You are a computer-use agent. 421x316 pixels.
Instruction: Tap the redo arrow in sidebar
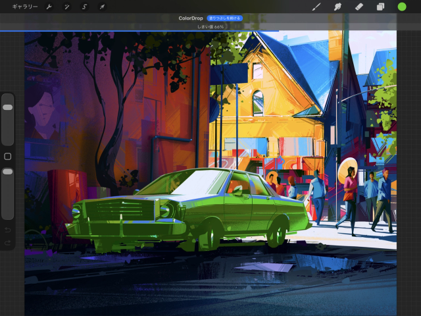click(x=7, y=243)
